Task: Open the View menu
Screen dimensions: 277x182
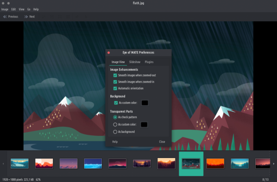Action: [x=21, y=9]
